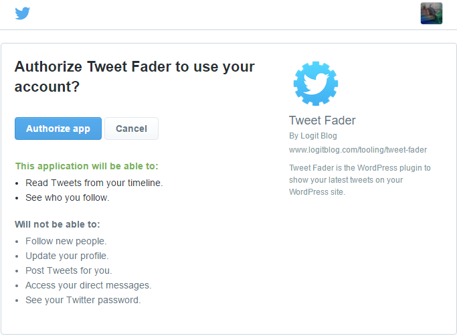Viewport: 457px width, 336px height.
Task: Click the Twitter bird logo in header
Action: 23,13
